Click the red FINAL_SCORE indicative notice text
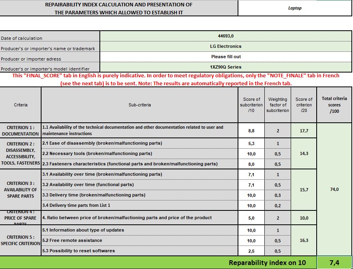 click(176, 79)
